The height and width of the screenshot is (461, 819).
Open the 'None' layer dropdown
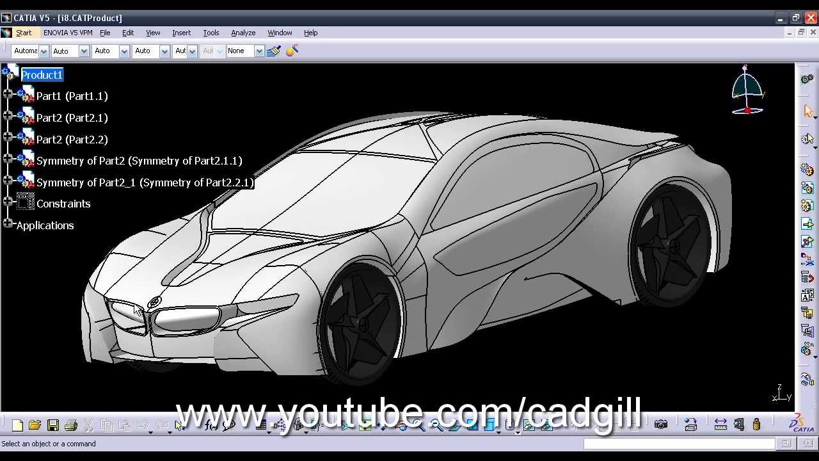(x=259, y=51)
